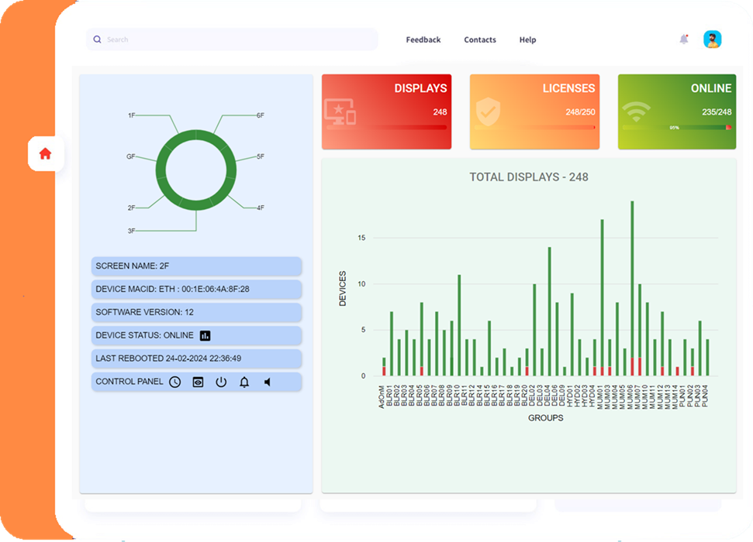Click the search magnifier icon
Screen dimensions: 753x542
tap(97, 39)
